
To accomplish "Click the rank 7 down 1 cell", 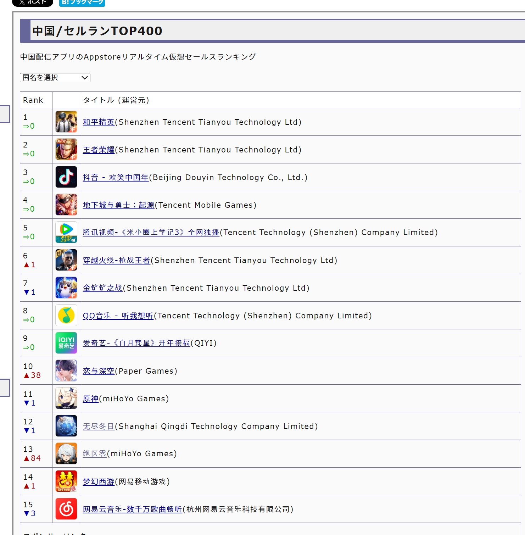I will (36, 288).
